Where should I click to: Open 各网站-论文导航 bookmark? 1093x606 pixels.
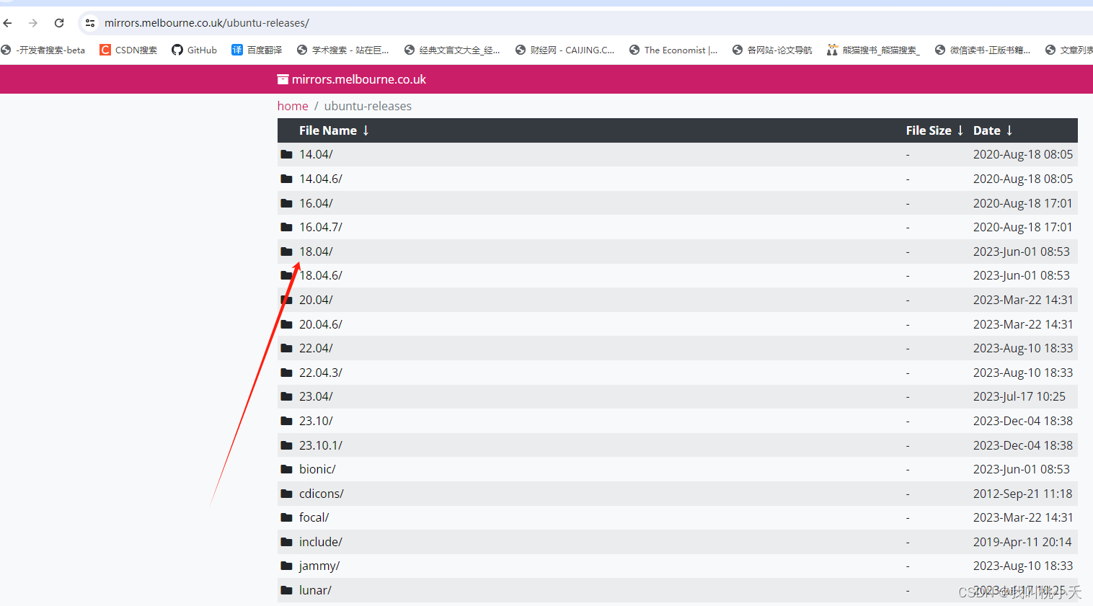coord(772,50)
